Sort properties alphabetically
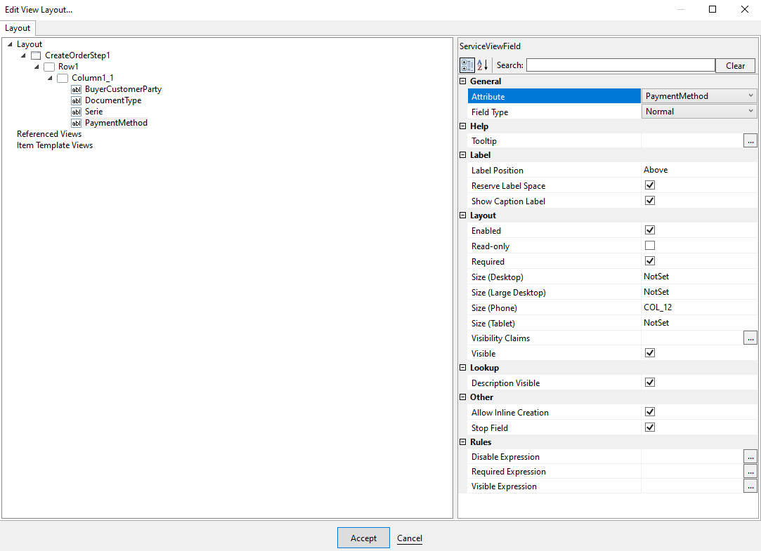This screenshot has height=551, width=761. coord(483,65)
